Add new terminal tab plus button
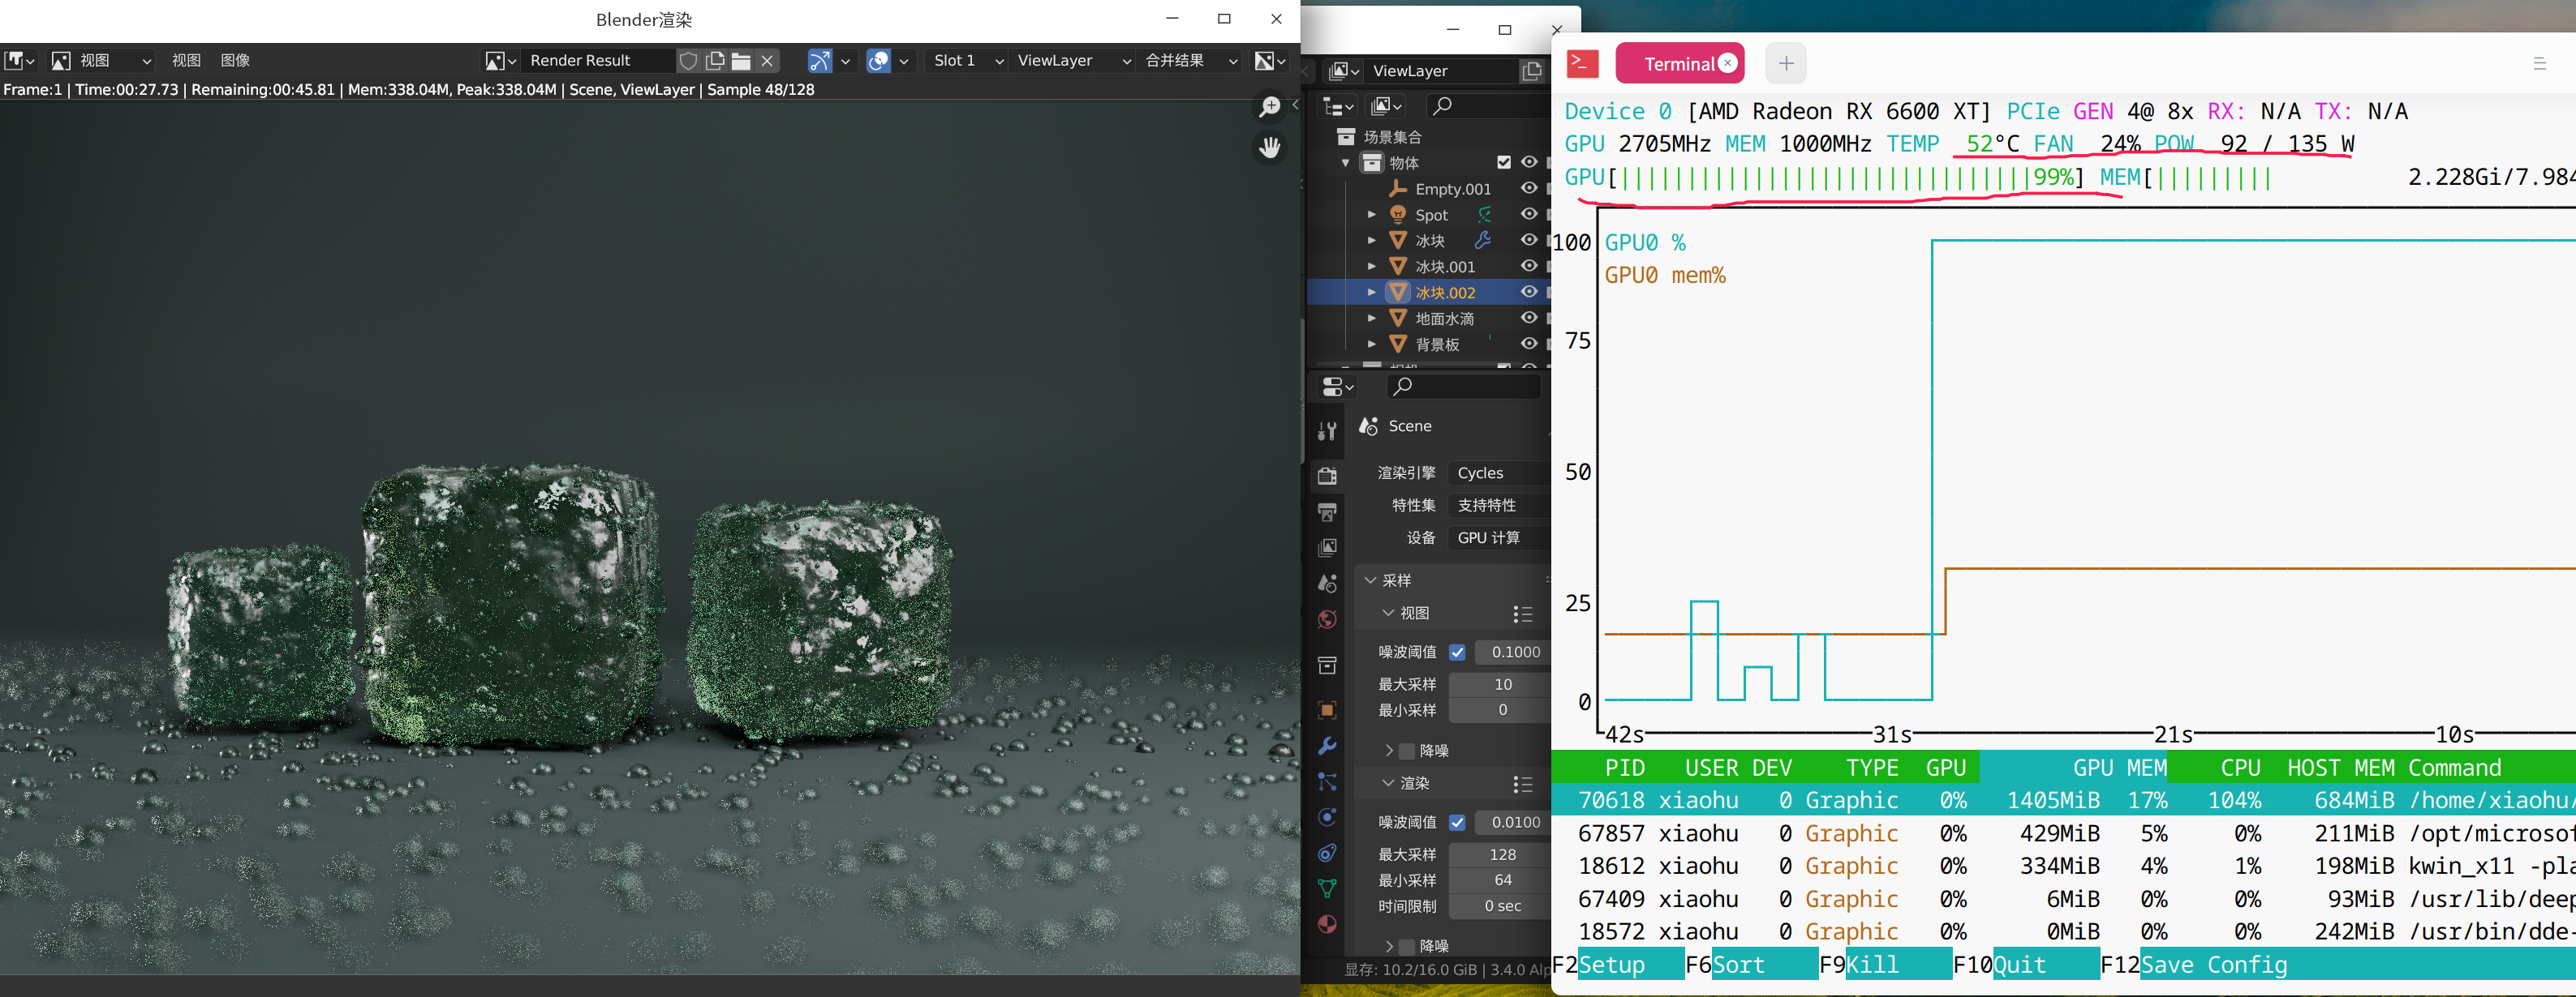 coord(1785,64)
